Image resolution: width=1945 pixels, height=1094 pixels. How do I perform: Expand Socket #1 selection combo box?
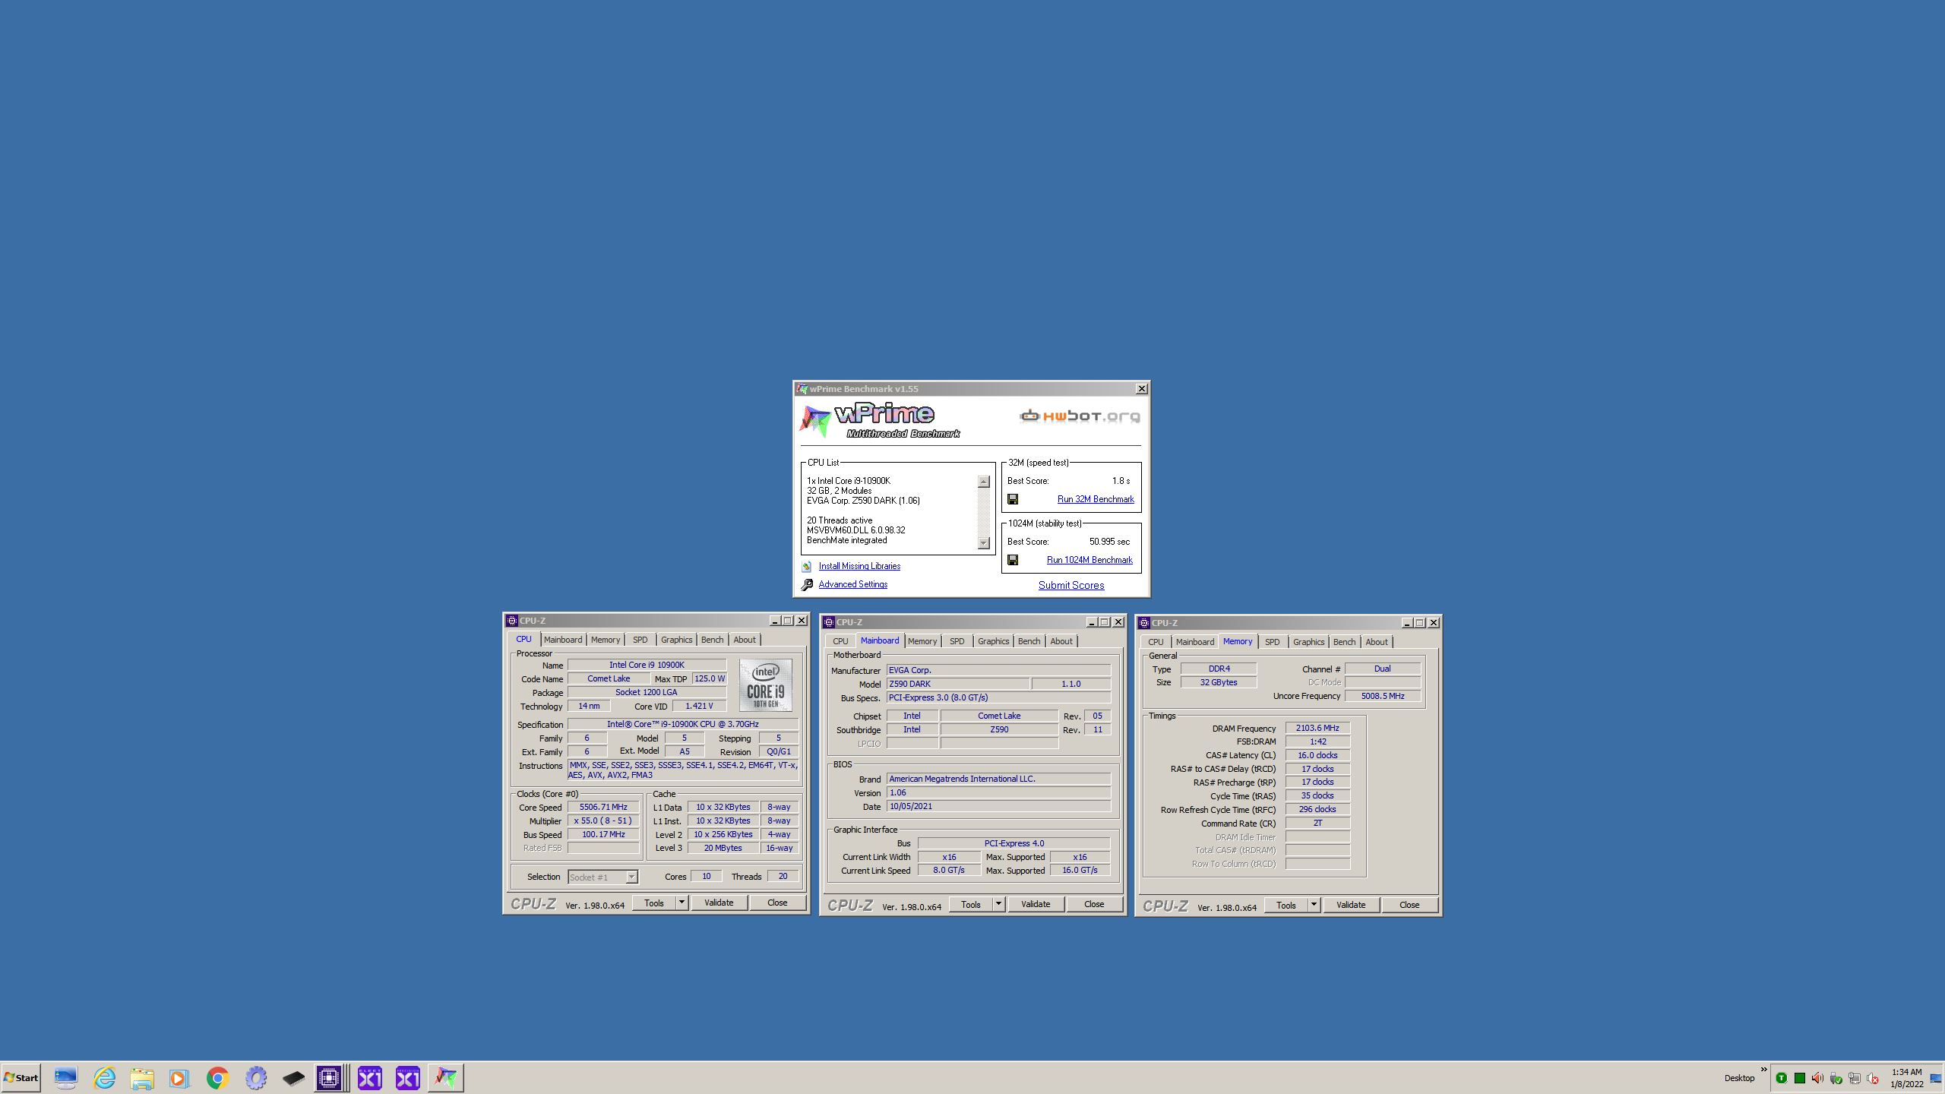pos(631,877)
